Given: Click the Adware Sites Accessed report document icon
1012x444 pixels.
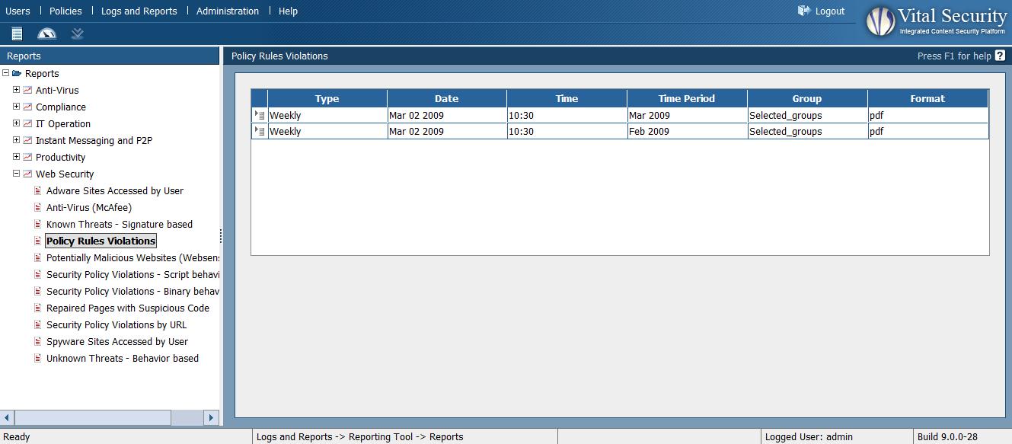Looking at the screenshot, I should (38, 191).
